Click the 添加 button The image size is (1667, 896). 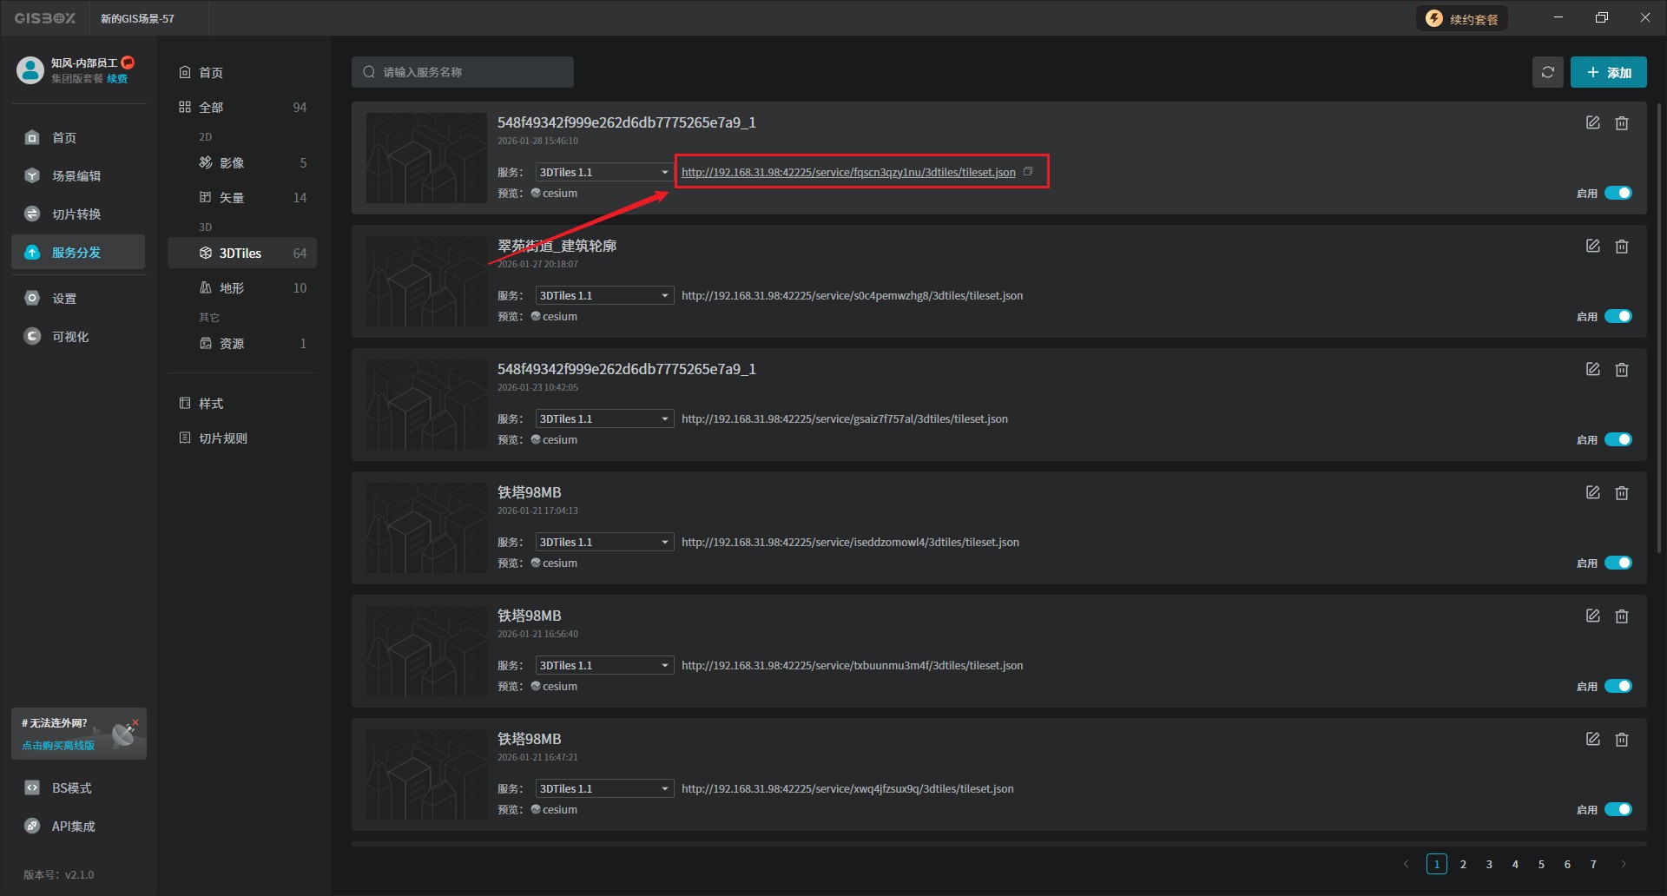pyautogui.click(x=1608, y=73)
